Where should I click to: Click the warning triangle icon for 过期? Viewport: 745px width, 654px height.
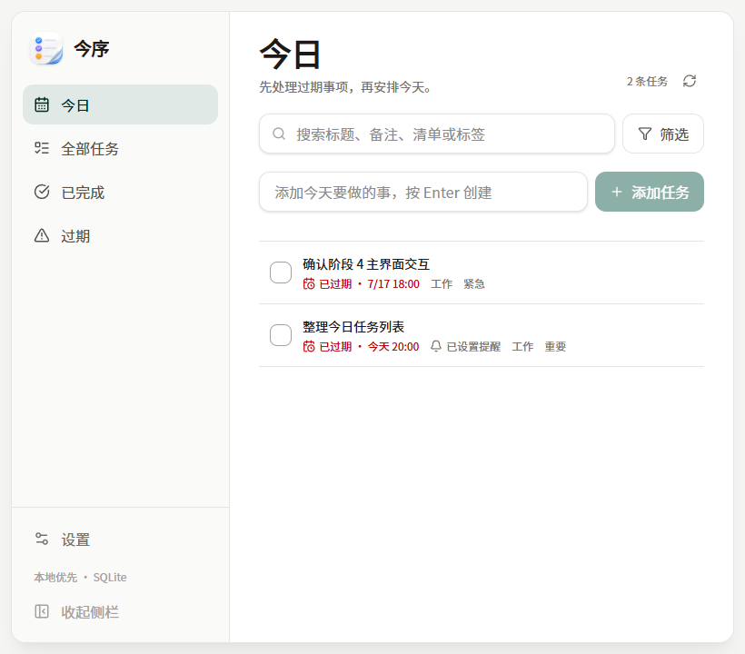pyautogui.click(x=42, y=235)
